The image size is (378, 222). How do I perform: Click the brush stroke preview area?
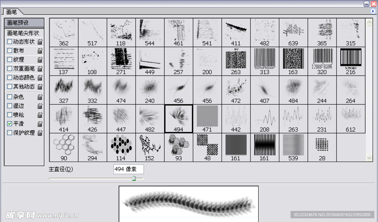click(189, 204)
